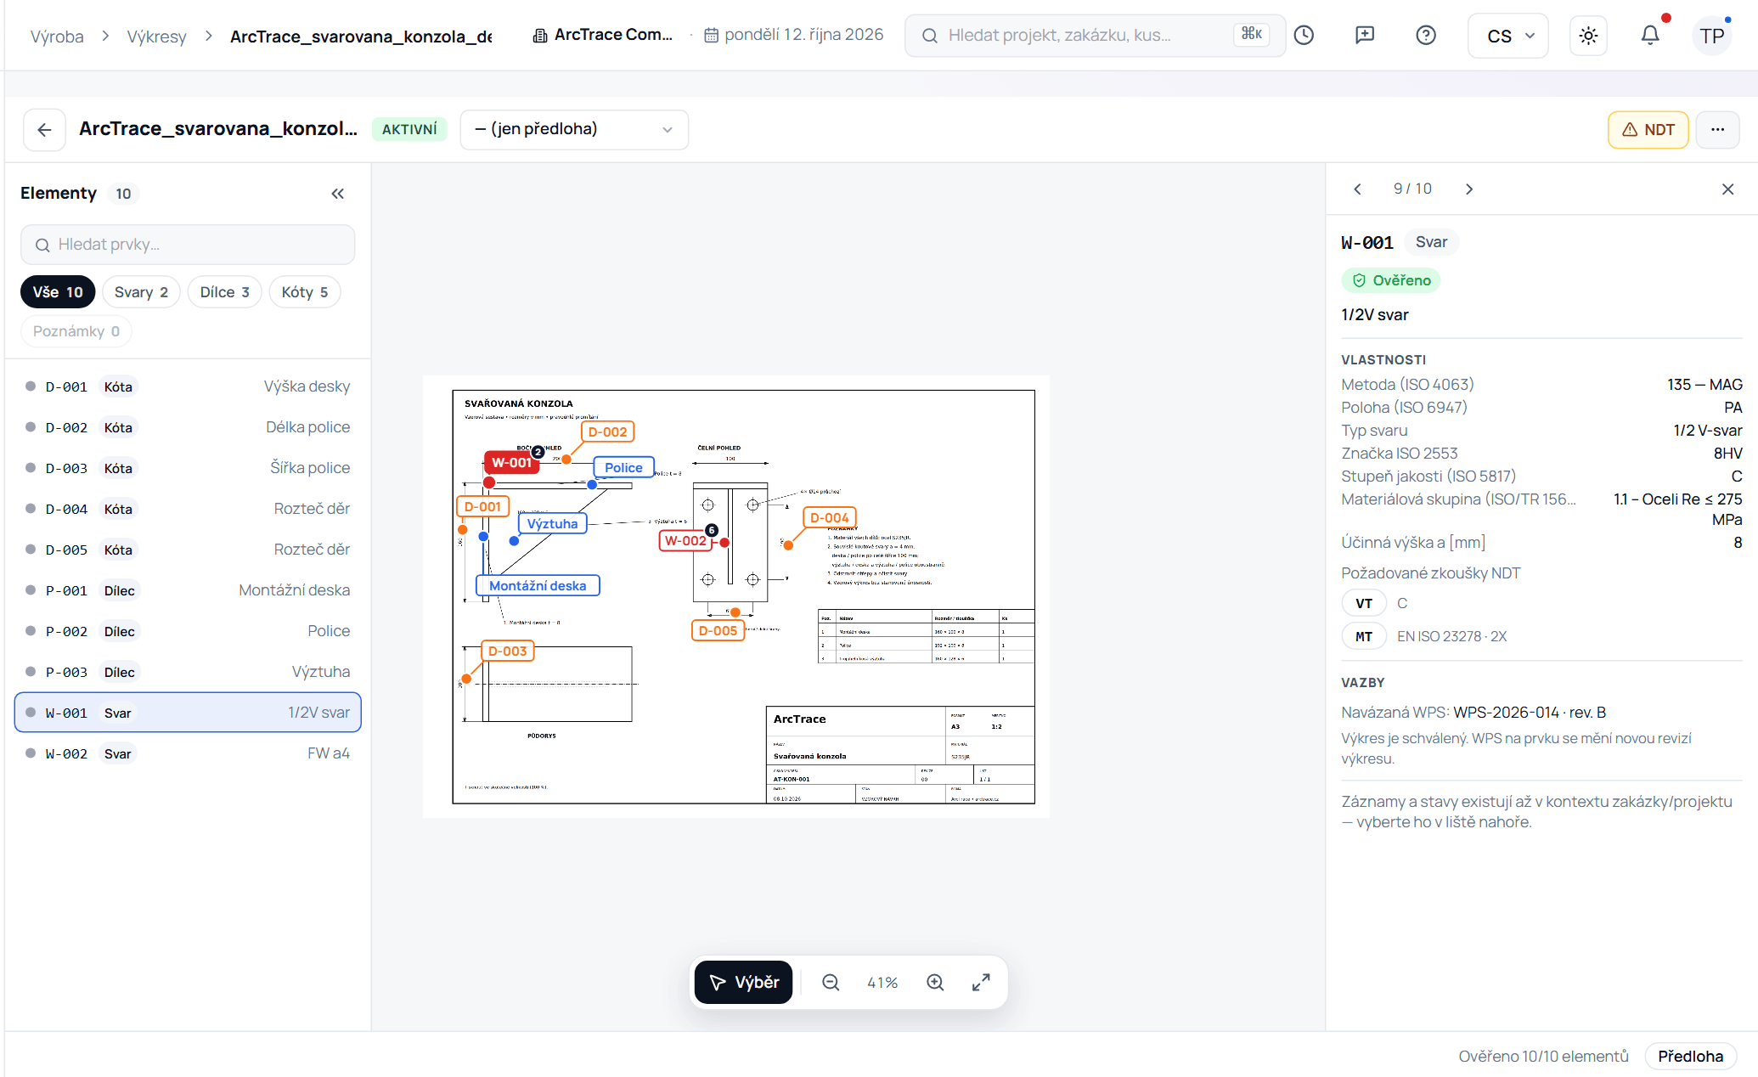Viewport: 1758px width, 1077px height.
Task: Open the CS language dropdown
Action: click(x=1508, y=36)
